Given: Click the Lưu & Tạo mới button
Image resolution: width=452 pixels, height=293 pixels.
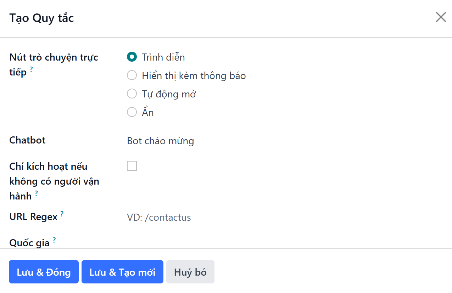Looking at the screenshot, I should point(122,272).
